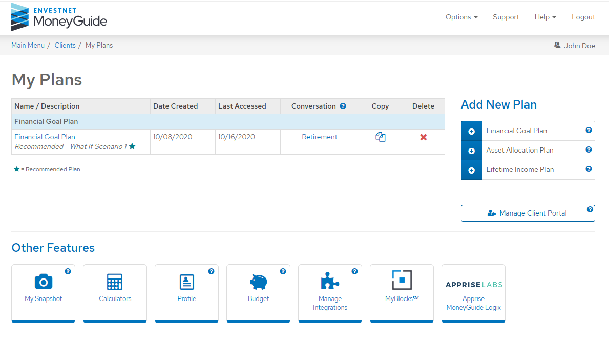Open the Budget piggy bank feature
This screenshot has width=609, height=343.
[258, 288]
